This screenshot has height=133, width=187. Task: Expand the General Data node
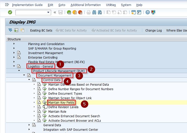(29, 125)
